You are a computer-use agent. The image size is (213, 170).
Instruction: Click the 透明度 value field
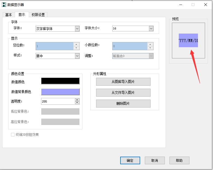point(57,101)
